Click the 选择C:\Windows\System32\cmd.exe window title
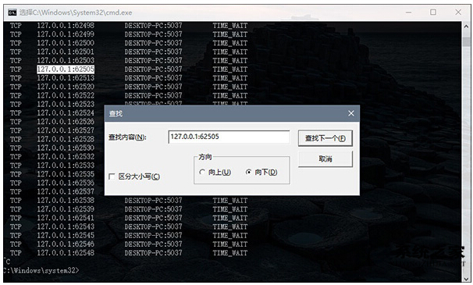473x285 pixels. [x=76, y=12]
